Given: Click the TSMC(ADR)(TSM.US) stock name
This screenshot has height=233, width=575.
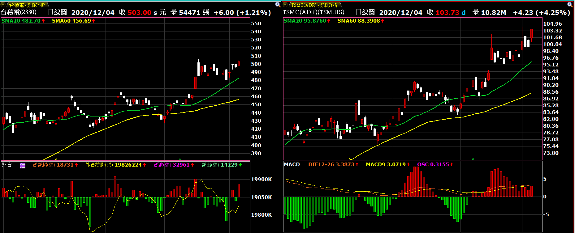Looking at the screenshot, I should (x=313, y=12).
